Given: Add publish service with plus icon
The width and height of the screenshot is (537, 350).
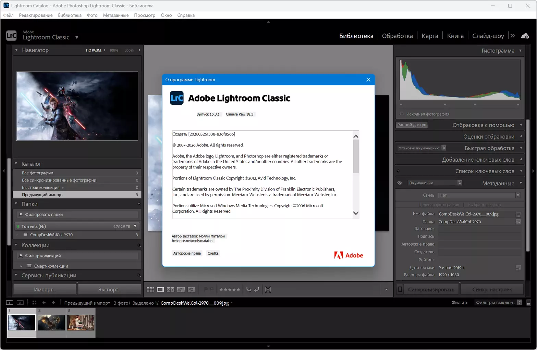Looking at the screenshot, I should click(139, 275).
